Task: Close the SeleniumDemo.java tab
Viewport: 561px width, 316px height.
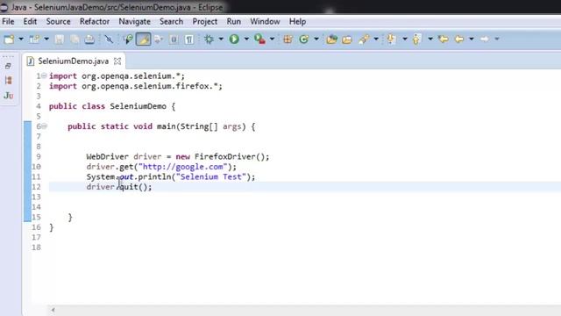Action: [x=117, y=61]
